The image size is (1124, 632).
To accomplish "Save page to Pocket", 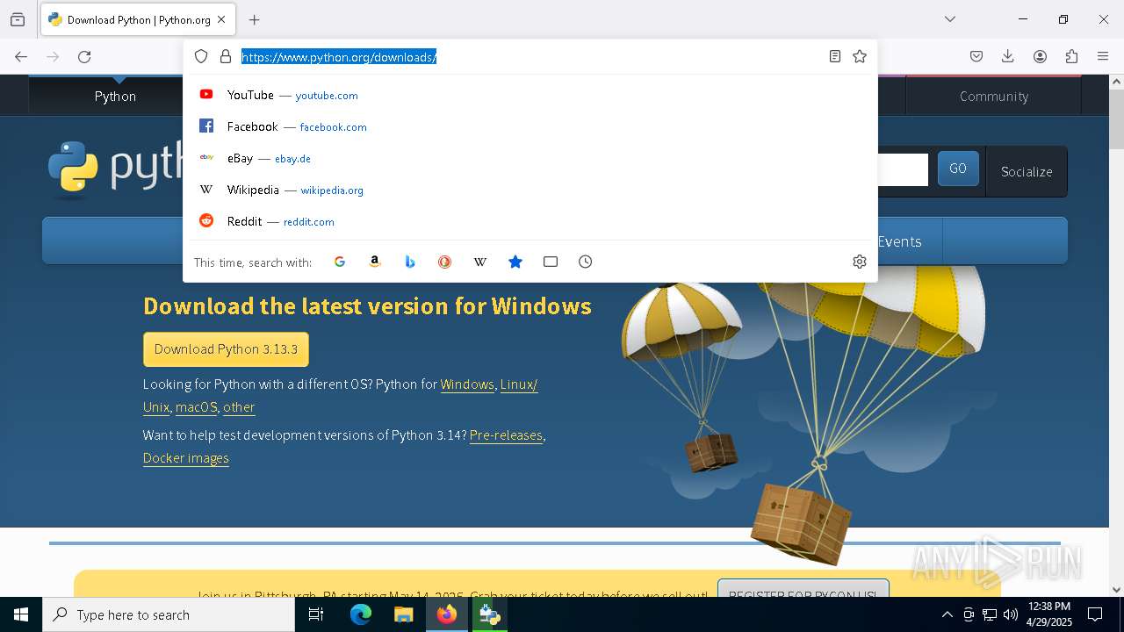I will tap(976, 57).
